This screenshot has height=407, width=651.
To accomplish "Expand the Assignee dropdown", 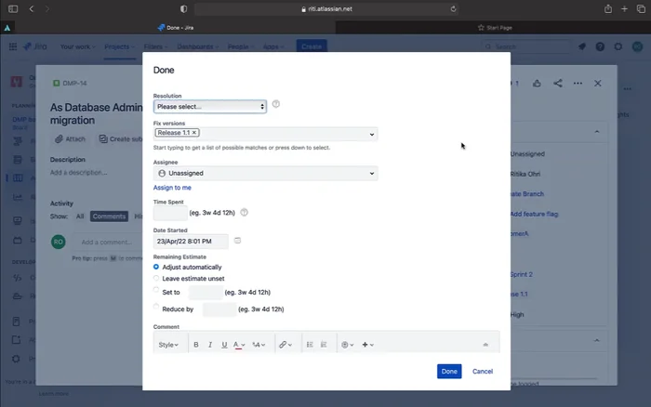I will pyautogui.click(x=265, y=173).
